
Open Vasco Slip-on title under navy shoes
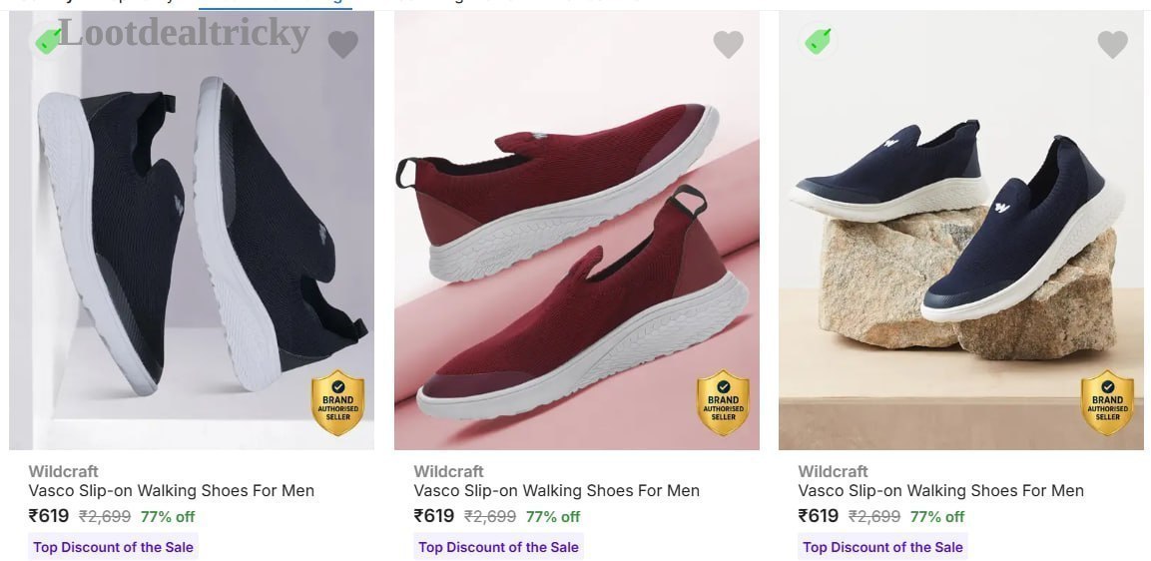coord(941,490)
